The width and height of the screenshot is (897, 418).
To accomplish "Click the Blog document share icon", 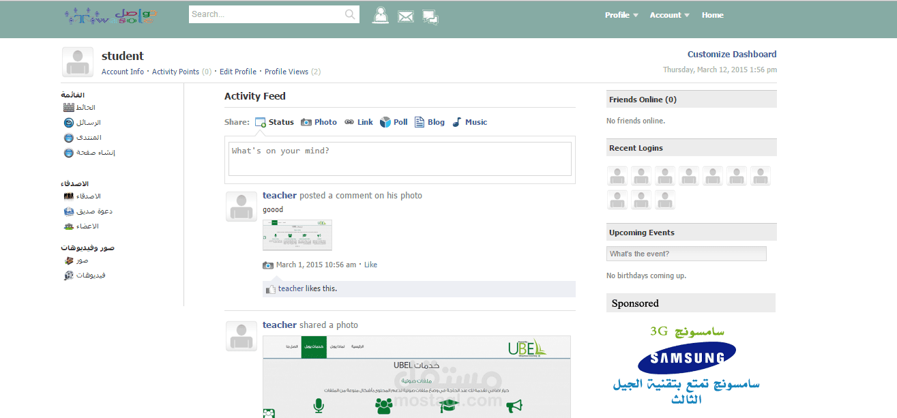I will [x=420, y=122].
